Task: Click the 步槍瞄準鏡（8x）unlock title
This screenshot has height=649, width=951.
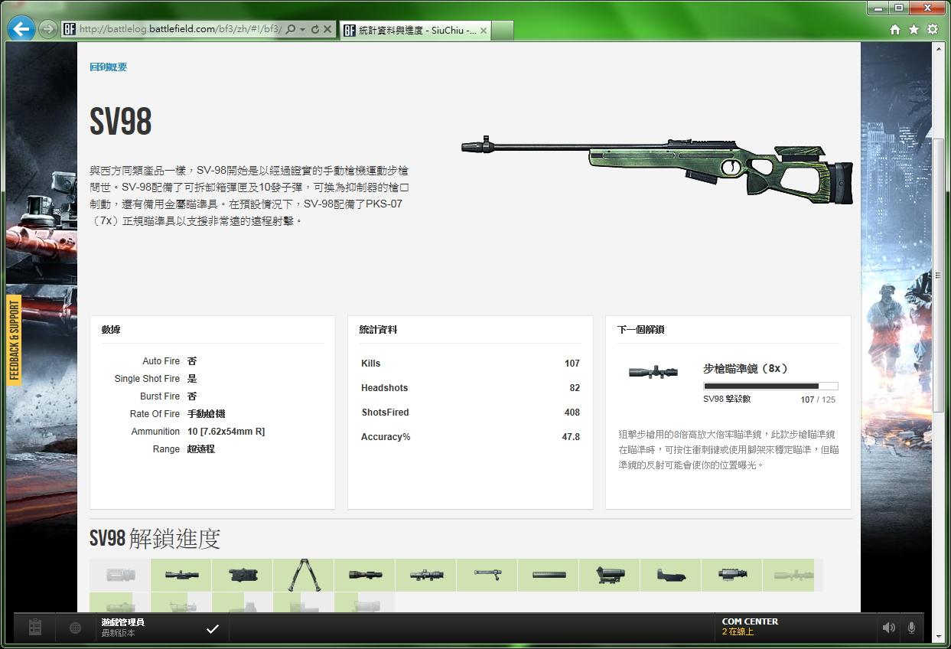Action: pyautogui.click(x=745, y=368)
